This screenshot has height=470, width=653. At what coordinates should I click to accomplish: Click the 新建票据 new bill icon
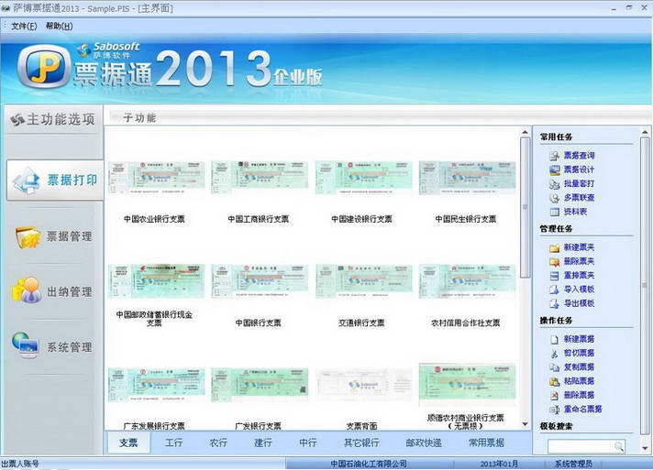click(x=554, y=339)
